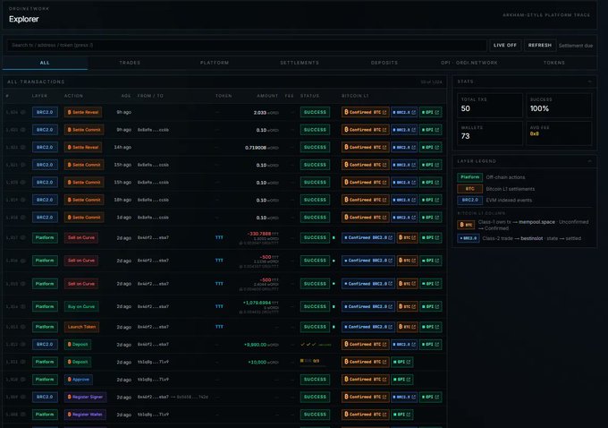Switch to OPI · ORDI.NETWORK tab
The width and height of the screenshot is (608, 428).
(x=469, y=63)
